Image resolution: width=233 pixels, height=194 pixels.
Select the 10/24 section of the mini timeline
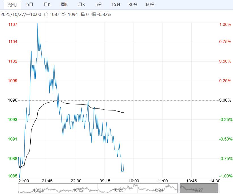158,190
